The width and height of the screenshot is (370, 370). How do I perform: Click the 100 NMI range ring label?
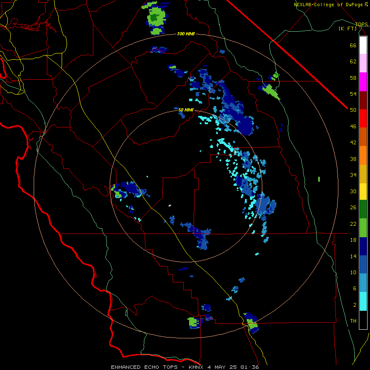coord(186,34)
